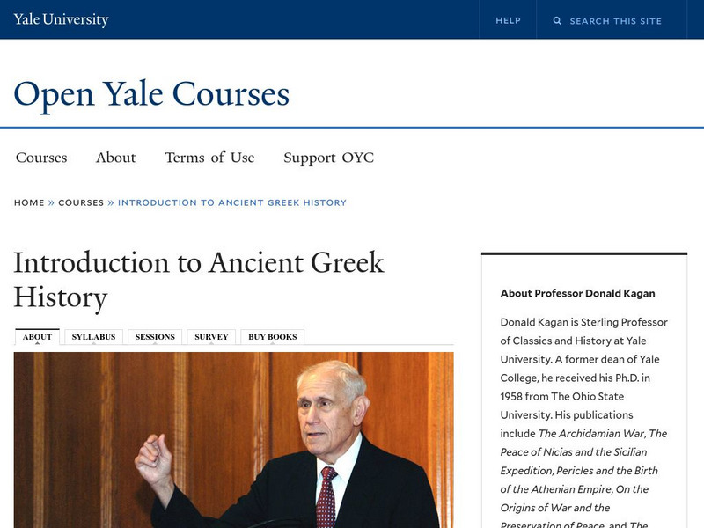
Task: Open the Help link in header
Action: (x=508, y=20)
